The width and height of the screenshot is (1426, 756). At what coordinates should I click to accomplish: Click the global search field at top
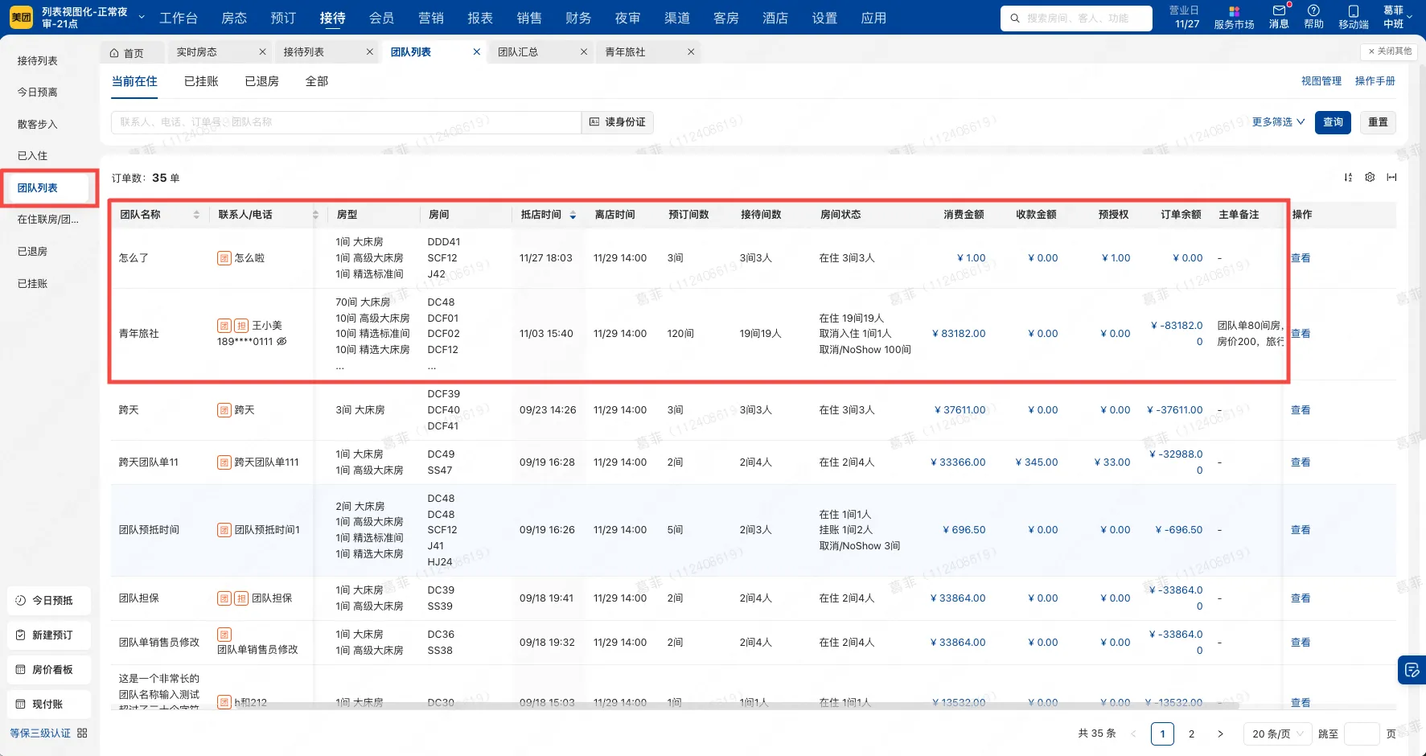[x=1076, y=17]
